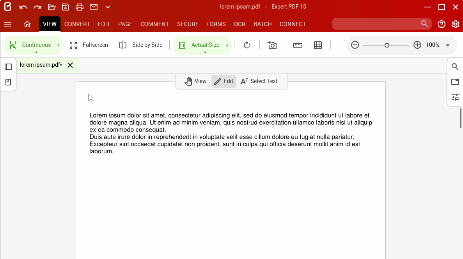Image resolution: width=463 pixels, height=259 pixels.
Task: Open the EDIT ribbon tab
Action: point(104,24)
